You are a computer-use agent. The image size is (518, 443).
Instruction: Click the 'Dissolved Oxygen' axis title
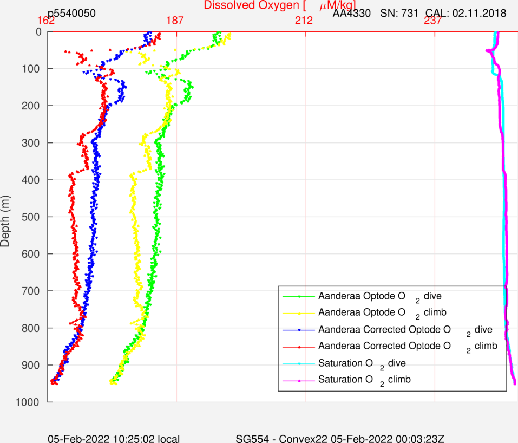point(280,5)
